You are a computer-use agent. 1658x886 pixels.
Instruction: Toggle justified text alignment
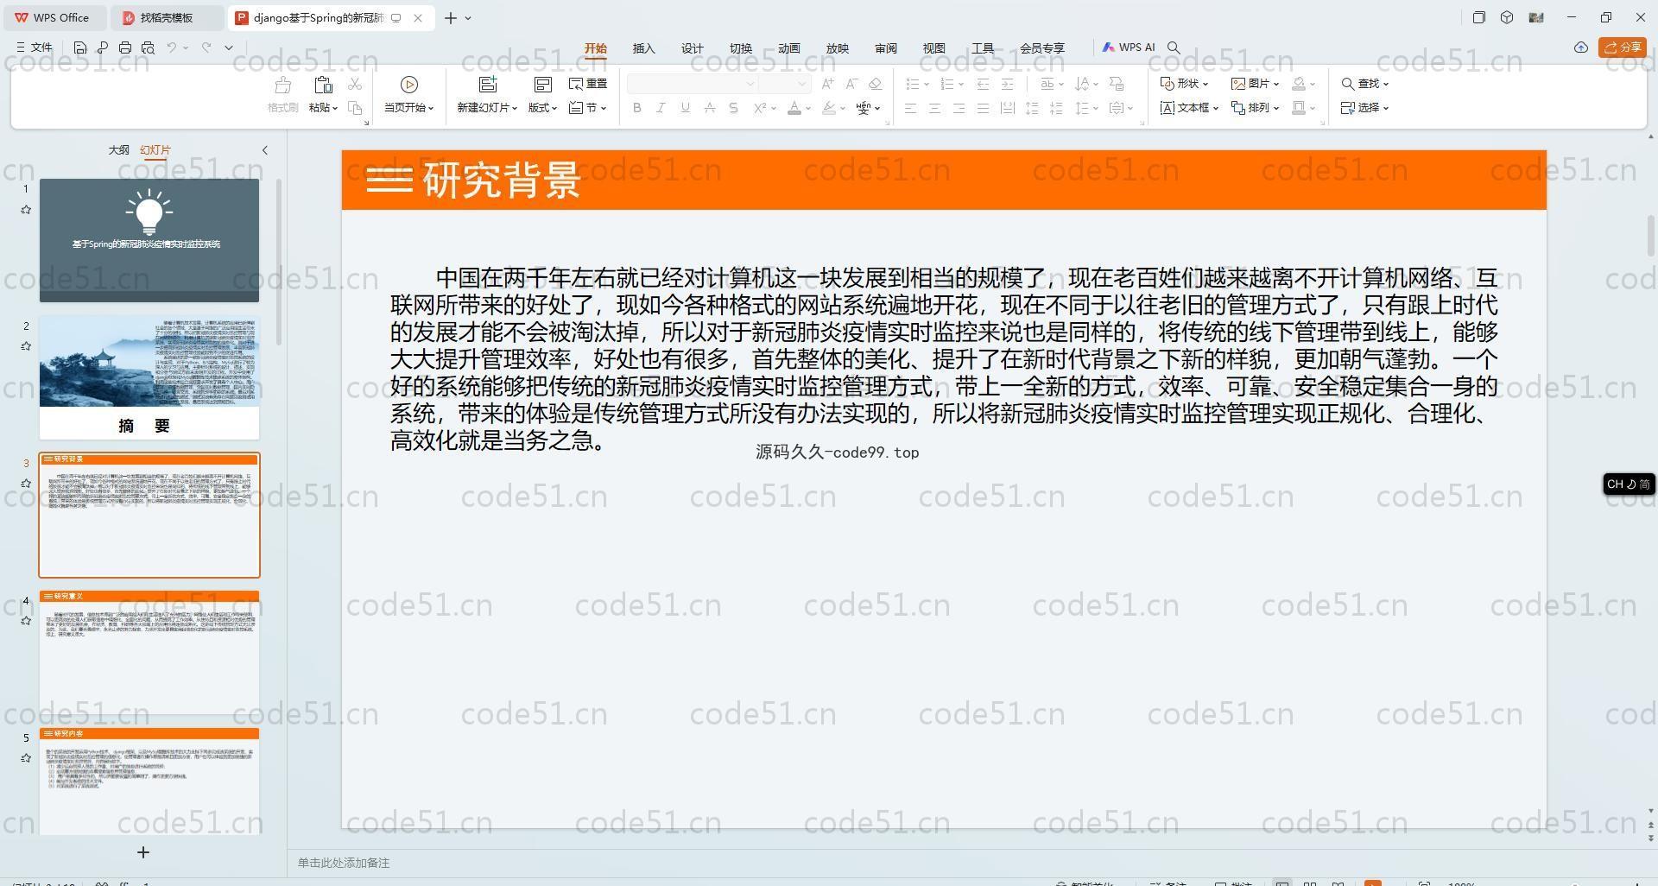click(x=983, y=108)
